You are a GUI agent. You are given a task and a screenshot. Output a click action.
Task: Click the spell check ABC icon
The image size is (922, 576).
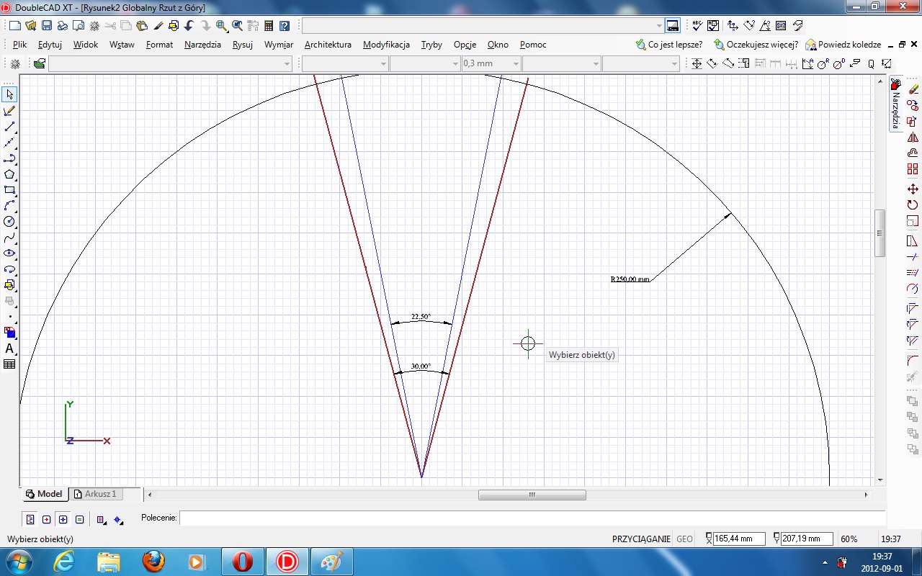(x=697, y=26)
